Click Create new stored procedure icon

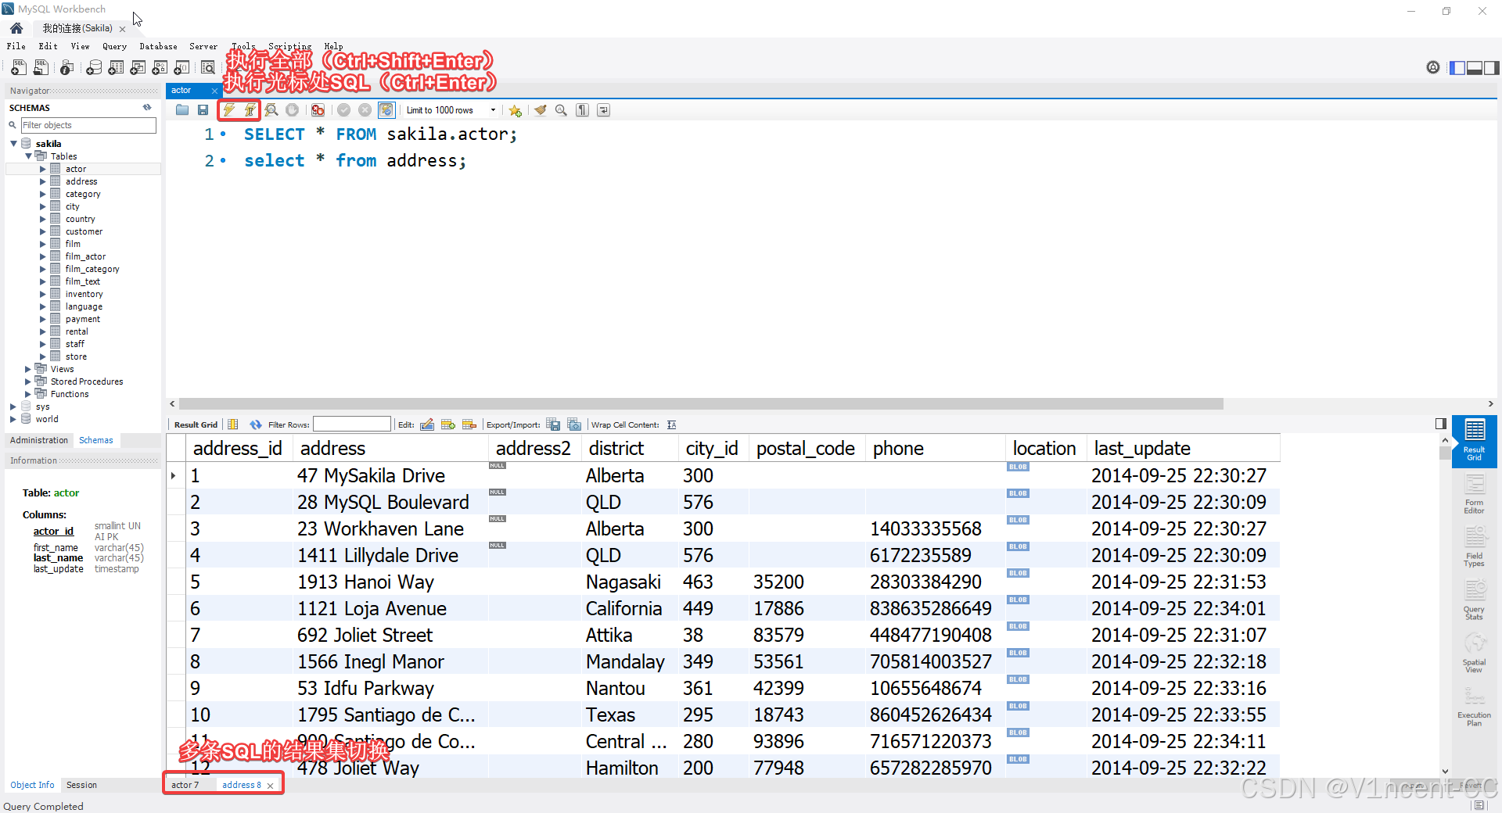click(160, 68)
